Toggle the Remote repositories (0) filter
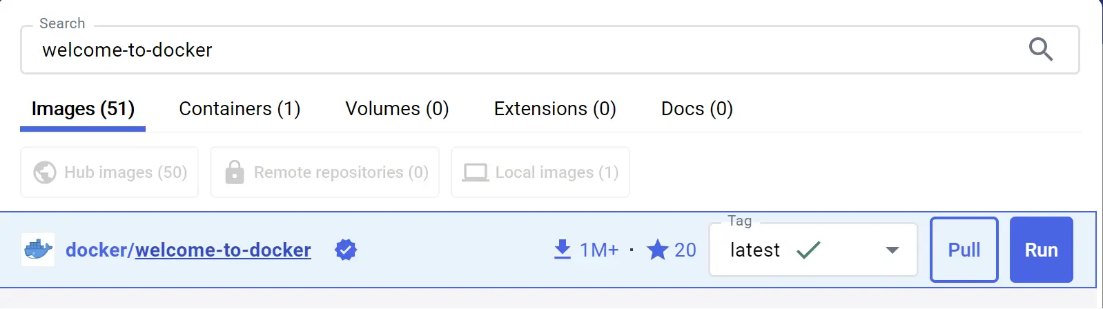This screenshot has height=309, width=1103. click(x=324, y=172)
